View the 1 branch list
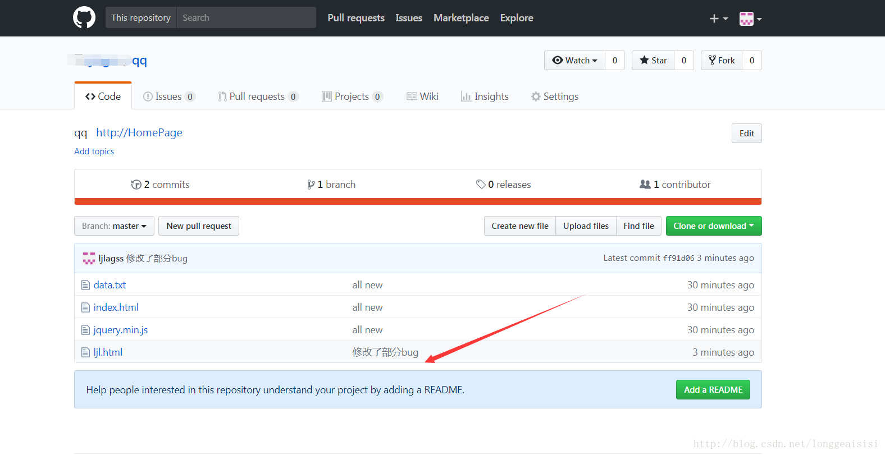The height and width of the screenshot is (455, 885). click(x=331, y=185)
